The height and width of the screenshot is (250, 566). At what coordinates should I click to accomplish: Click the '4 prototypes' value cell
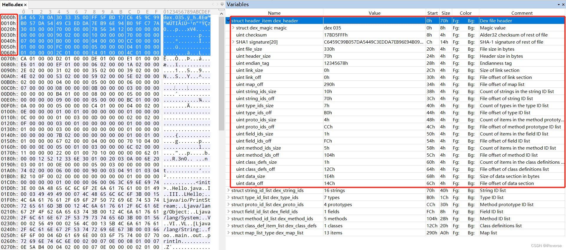coord(374,204)
